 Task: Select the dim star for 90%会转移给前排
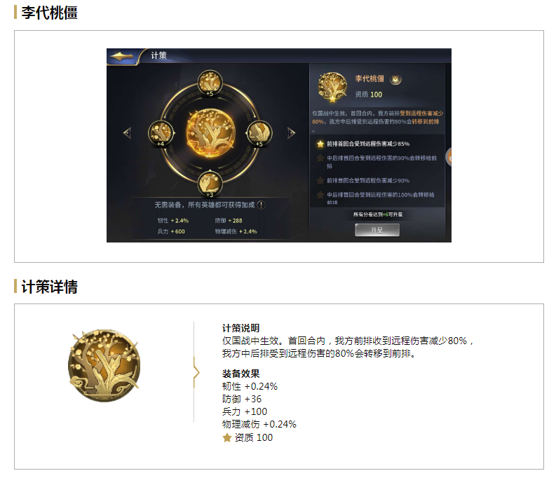point(320,158)
